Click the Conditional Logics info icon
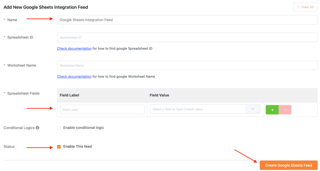 37,128
